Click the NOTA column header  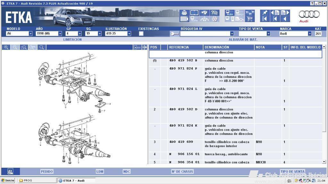(x=268, y=47)
